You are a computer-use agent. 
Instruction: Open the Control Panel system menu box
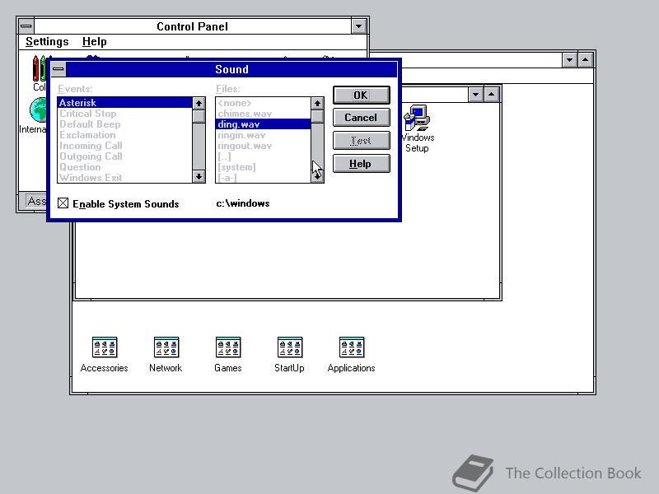point(26,26)
